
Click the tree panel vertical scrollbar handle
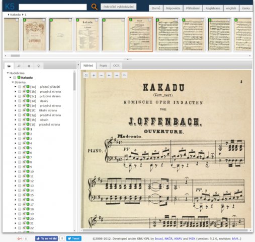74,82
